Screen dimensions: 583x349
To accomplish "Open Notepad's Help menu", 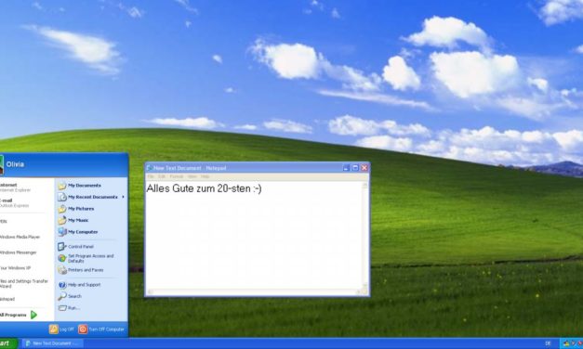I will 205,176.
